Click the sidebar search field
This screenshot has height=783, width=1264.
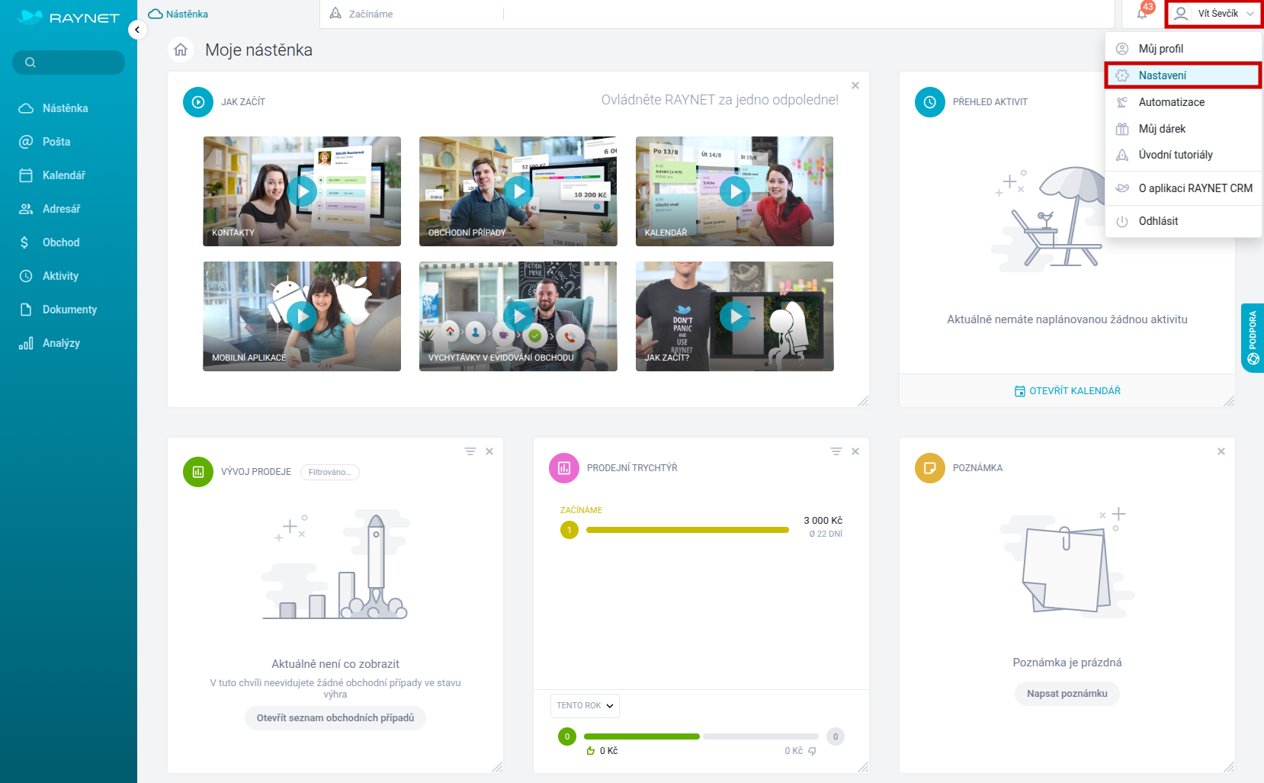(69, 63)
